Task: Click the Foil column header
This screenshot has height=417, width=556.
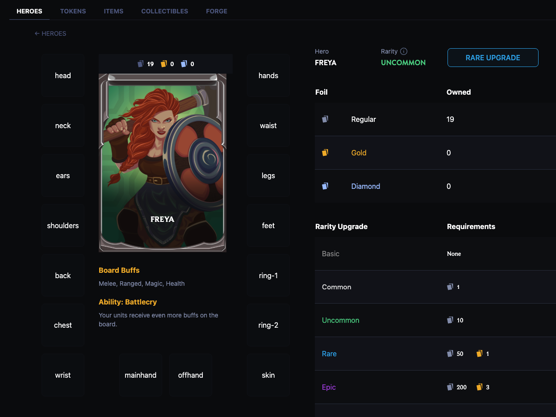Action: tap(322, 92)
